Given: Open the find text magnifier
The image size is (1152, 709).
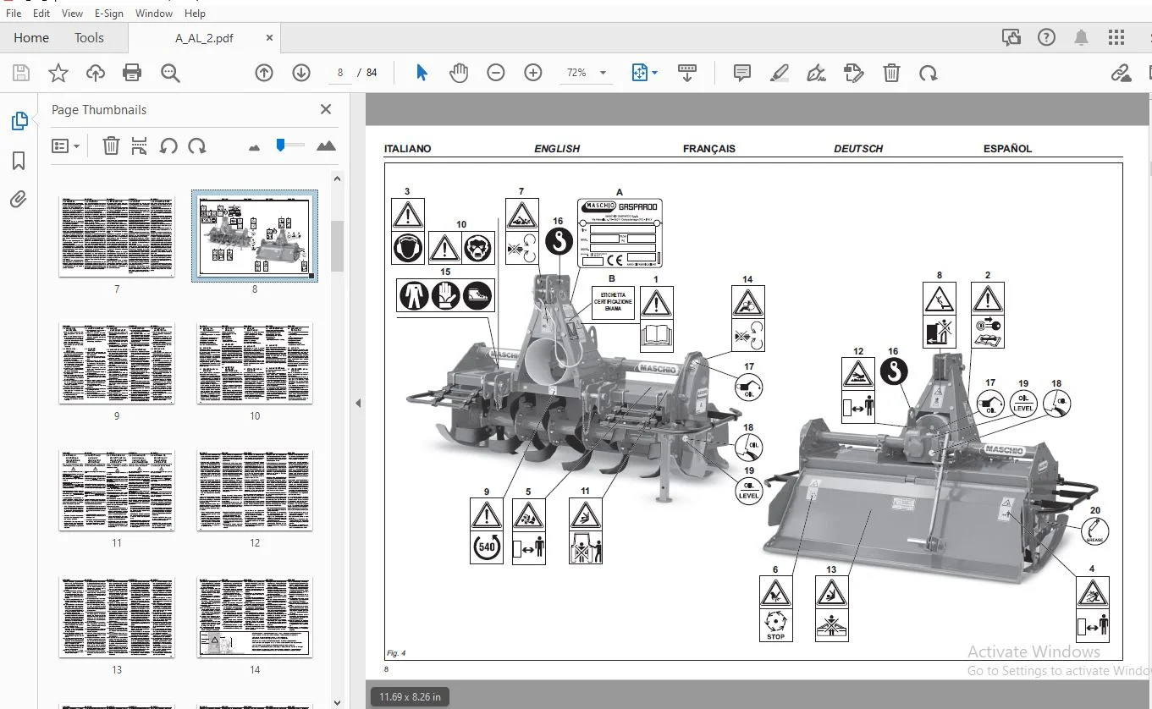Looking at the screenshot, I should [170, 74].
